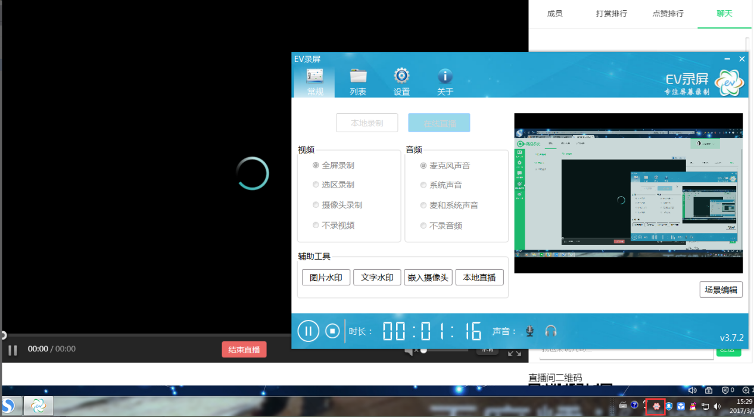
Task: Click the browser status bar speaker icon
Action: [692, 391]
